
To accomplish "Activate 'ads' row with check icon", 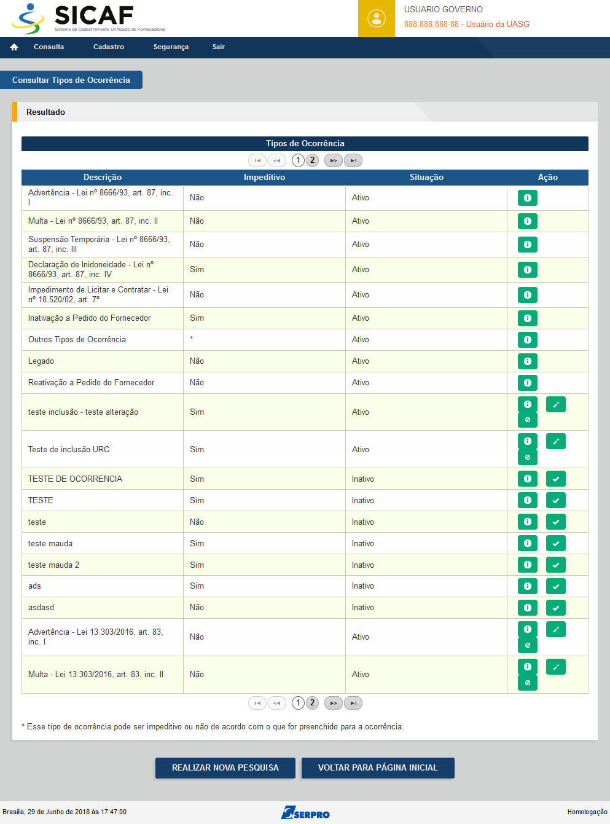I will click(556, 586).
